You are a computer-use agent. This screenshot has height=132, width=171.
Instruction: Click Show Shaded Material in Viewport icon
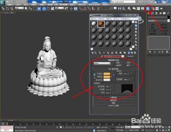[124, 53]
